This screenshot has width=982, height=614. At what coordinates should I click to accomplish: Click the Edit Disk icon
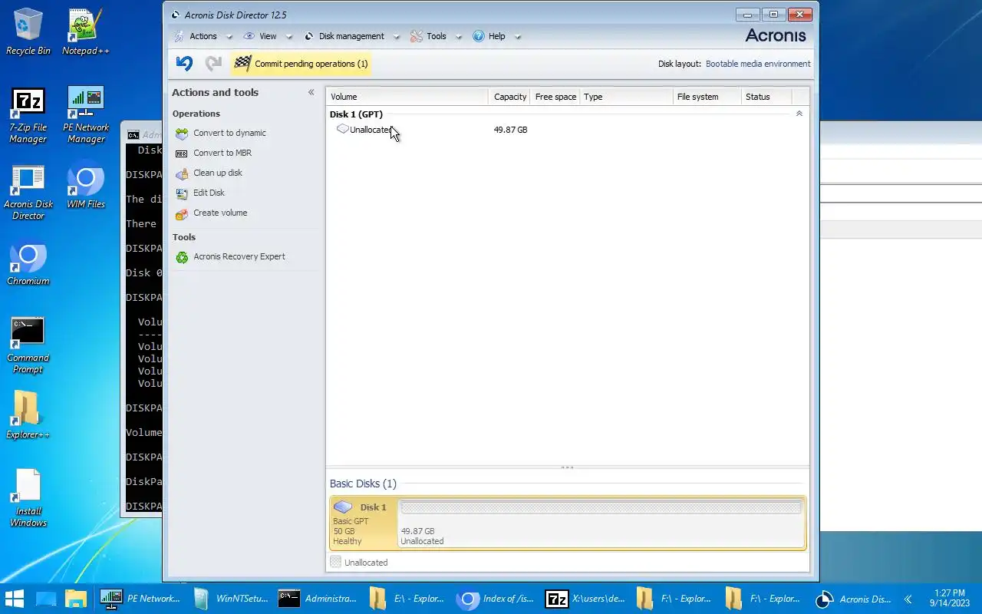click(182, 193)
